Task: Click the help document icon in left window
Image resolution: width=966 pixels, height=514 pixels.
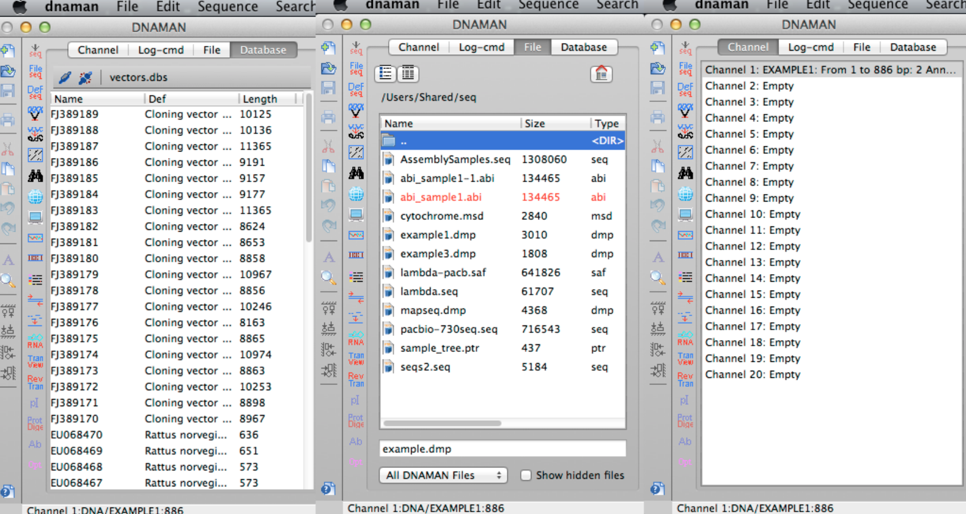Action: click(x=7, y=491)
